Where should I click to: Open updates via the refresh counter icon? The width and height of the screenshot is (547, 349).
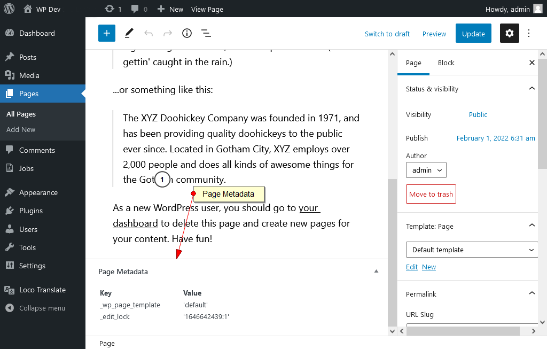(110, 9)
